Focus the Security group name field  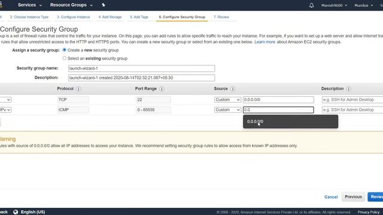141,68
